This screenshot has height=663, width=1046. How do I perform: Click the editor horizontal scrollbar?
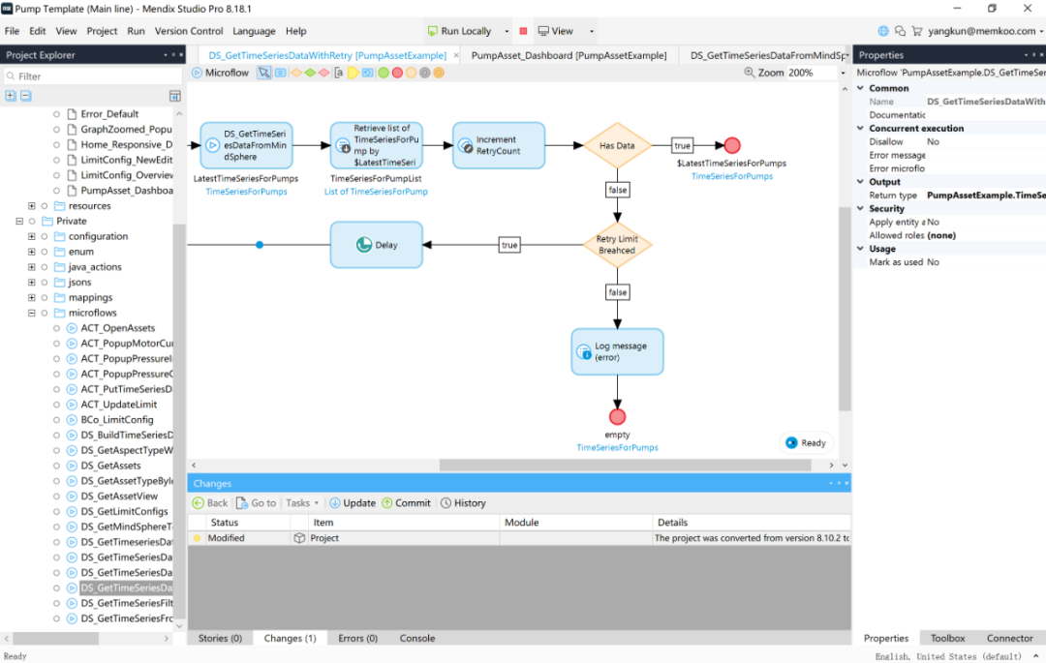[625, 466]
